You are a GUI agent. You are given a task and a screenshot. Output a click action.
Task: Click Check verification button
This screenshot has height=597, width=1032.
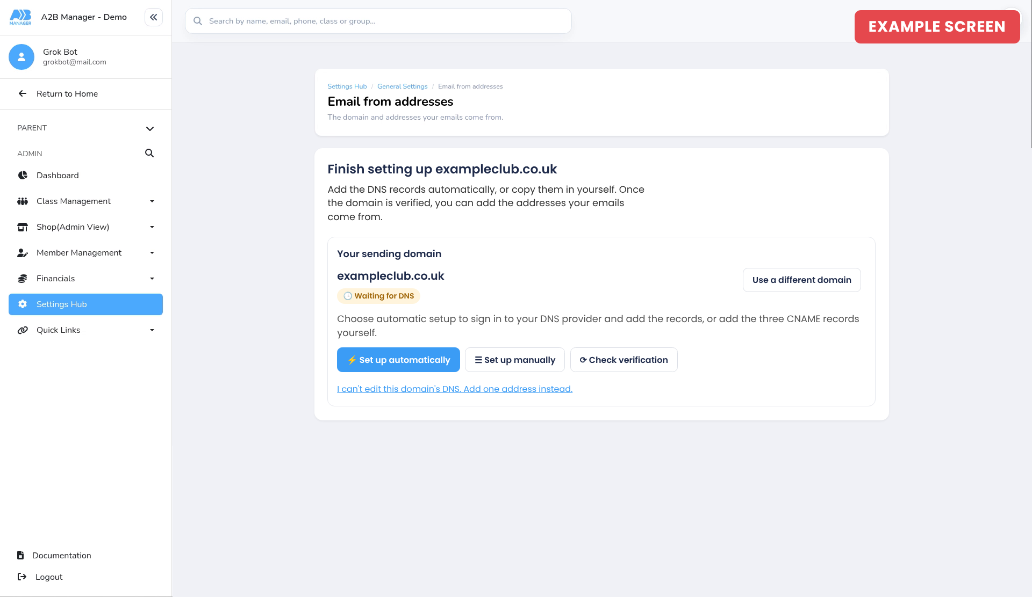(623, 360)
